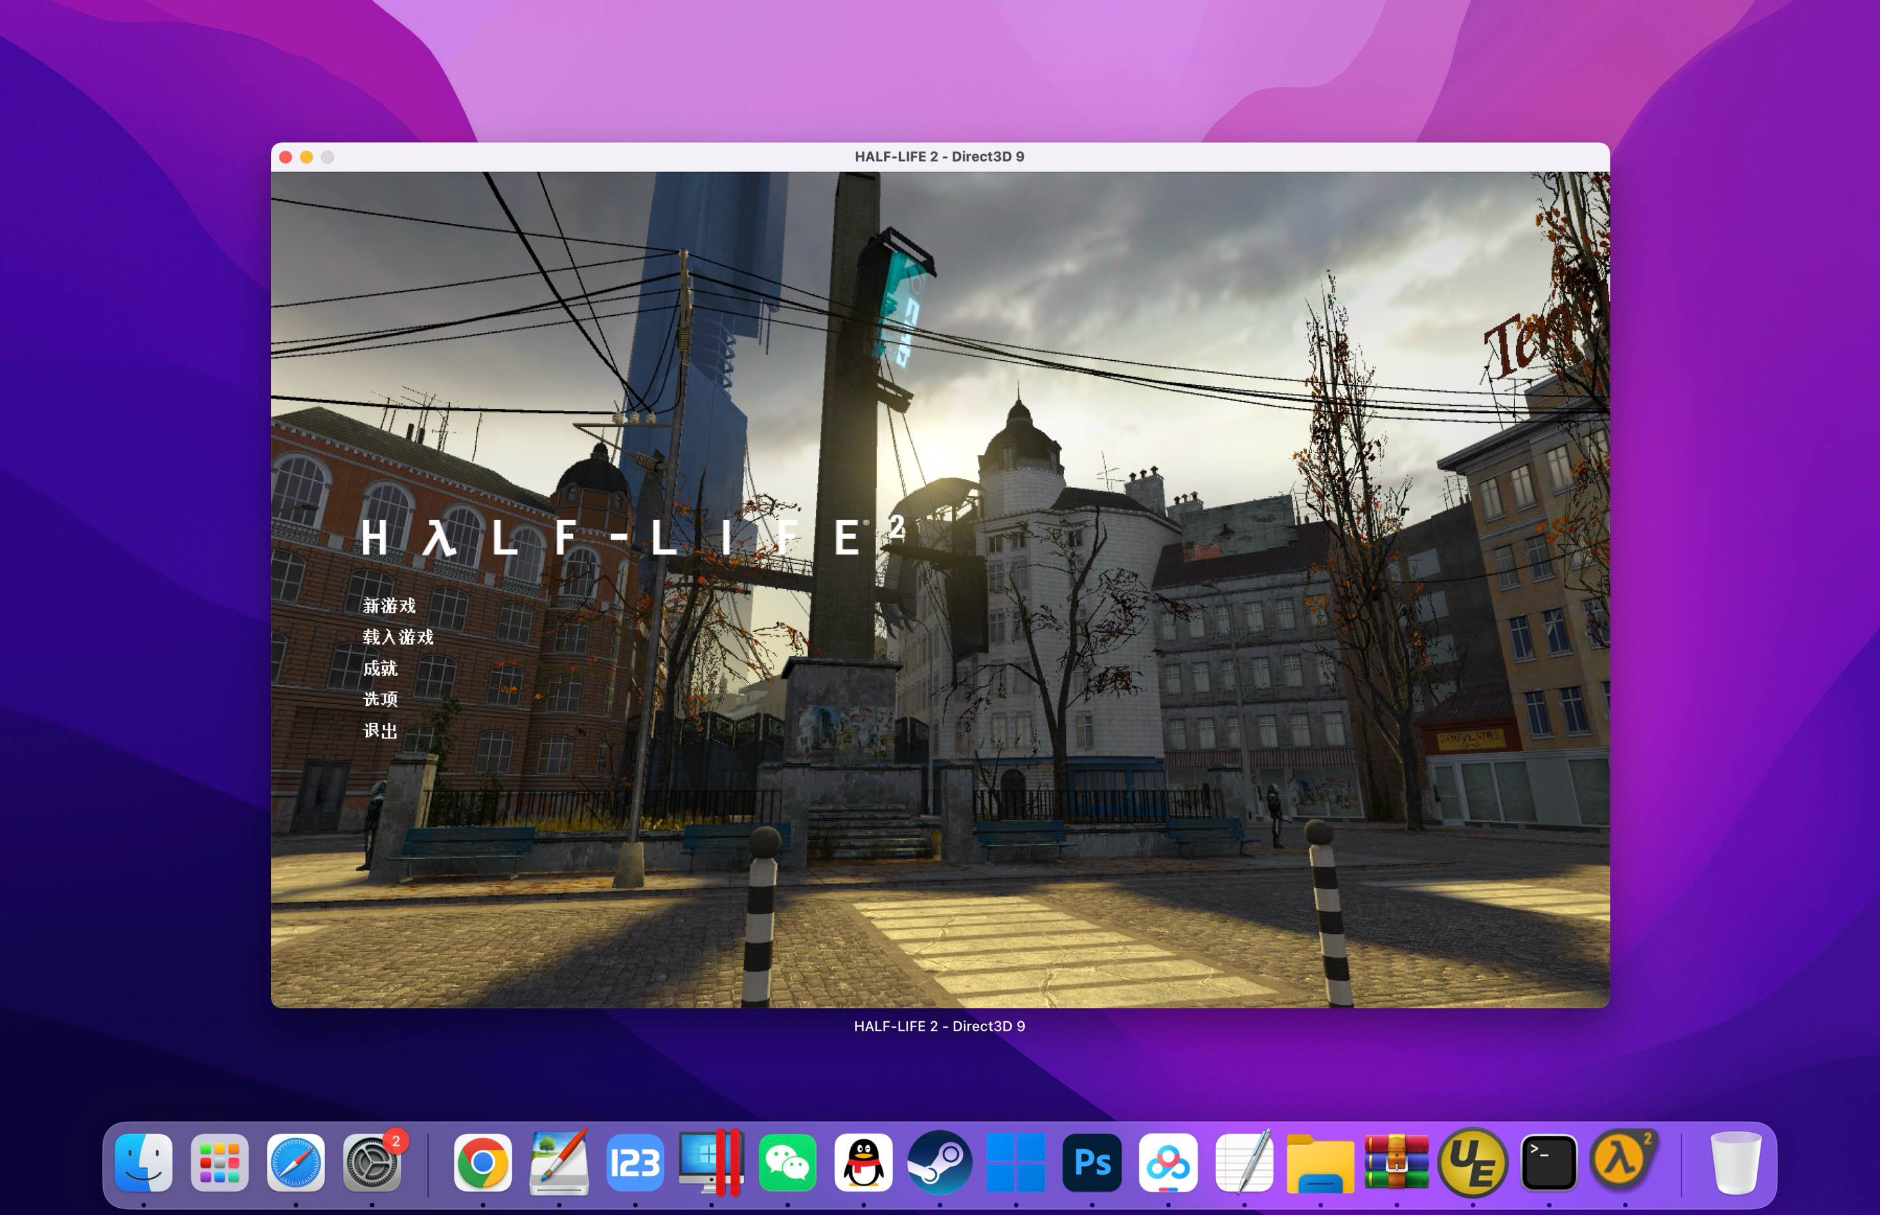Open TextEdit notepad icon in Dock
The image size is (1880, 1215).
[x=1245, y=1161]
